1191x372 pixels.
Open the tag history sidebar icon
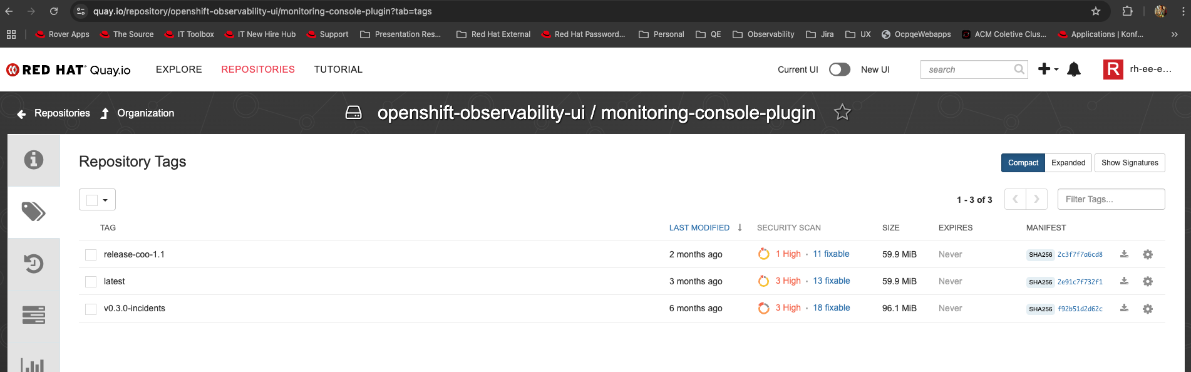coord(34,264)
